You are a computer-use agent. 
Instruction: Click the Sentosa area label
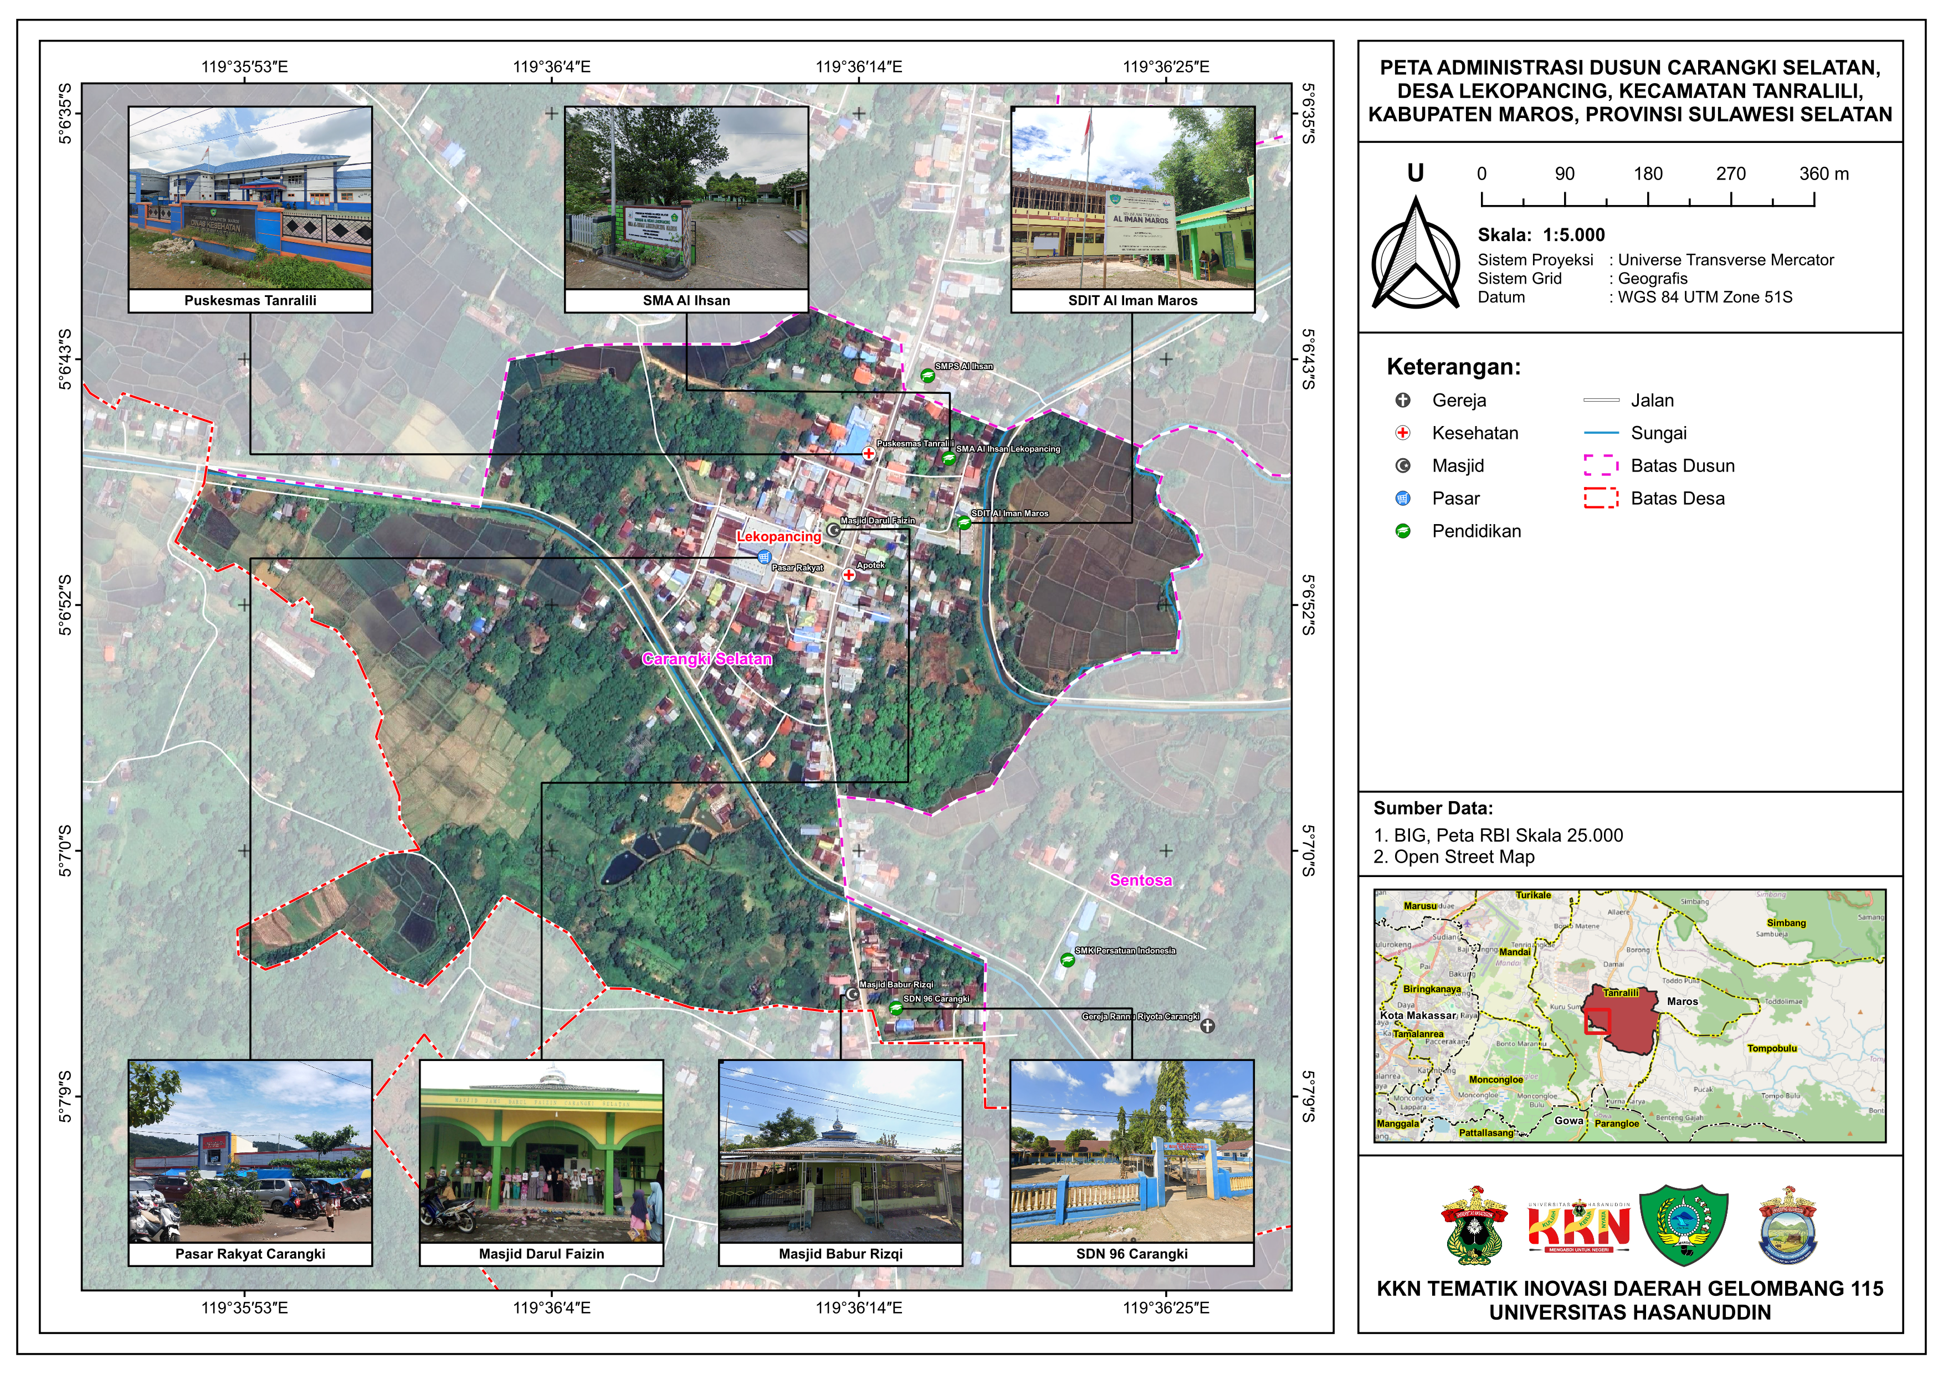(x=1141, y=881)
